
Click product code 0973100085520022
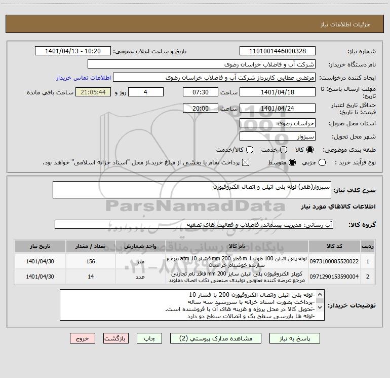334,261
